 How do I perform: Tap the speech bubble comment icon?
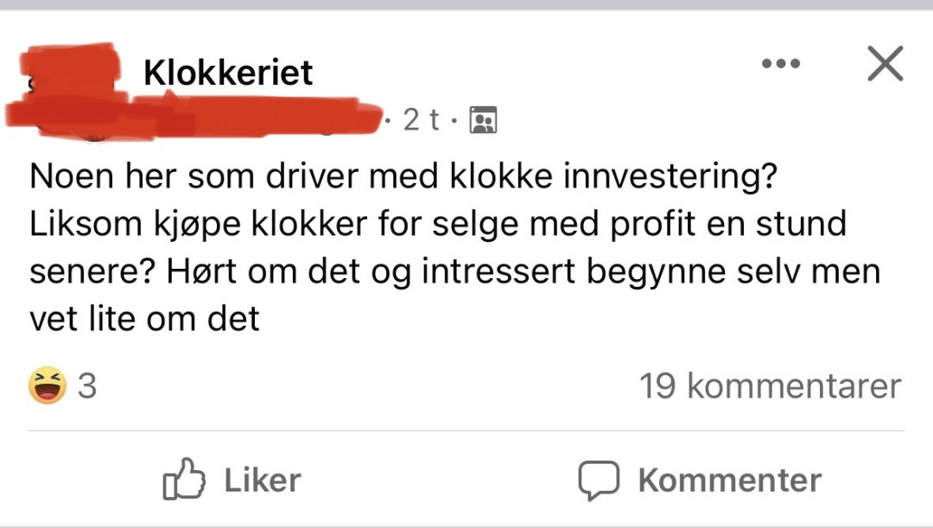599,480
